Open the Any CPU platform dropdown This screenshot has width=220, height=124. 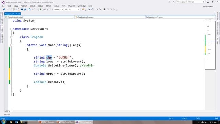click(72, 9)
